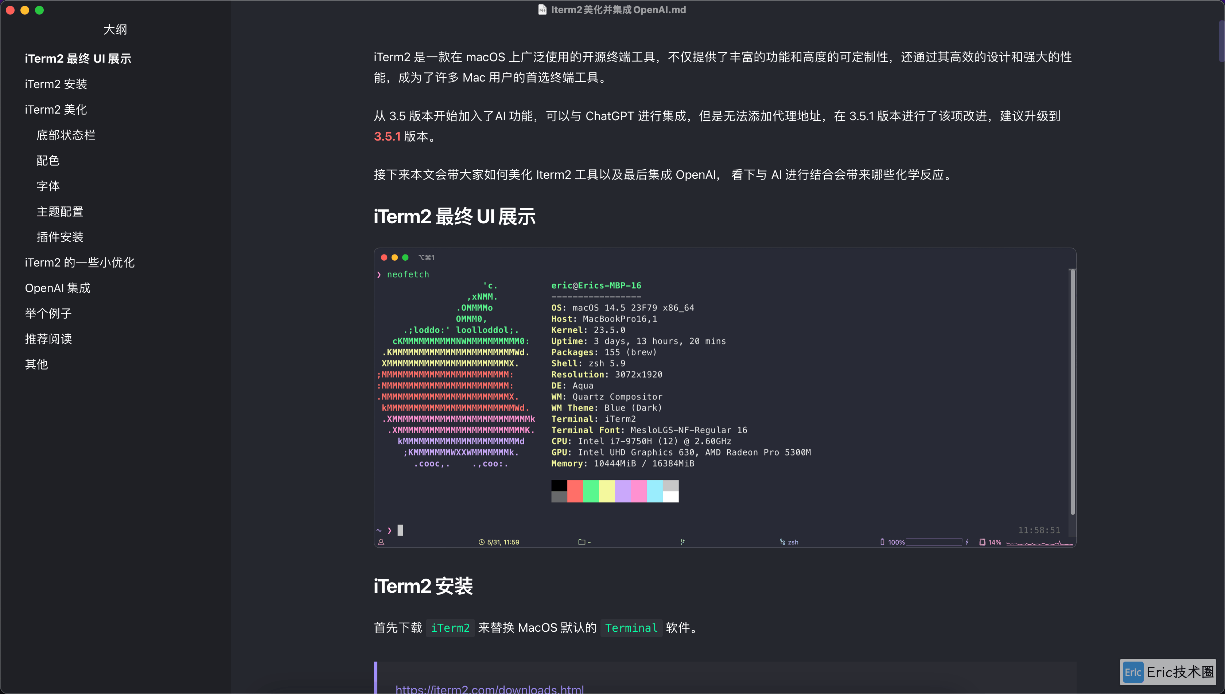Click the 11:58:51 timestamp in terminal image
Screen dimensions: 1225x694
click(1039, 530)
